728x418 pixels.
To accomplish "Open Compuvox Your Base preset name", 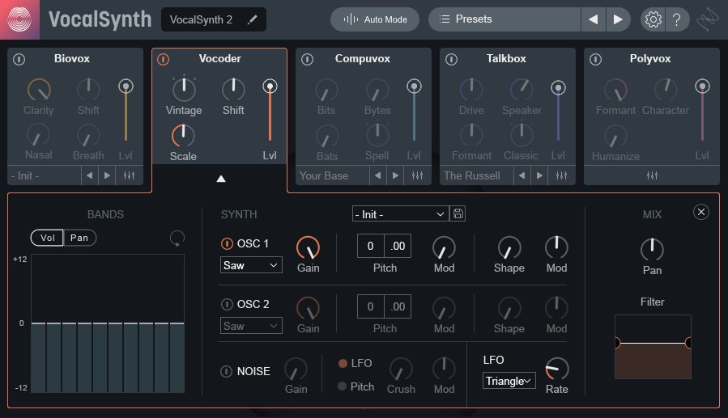I will pyautogui.click(x=333, y=175).
